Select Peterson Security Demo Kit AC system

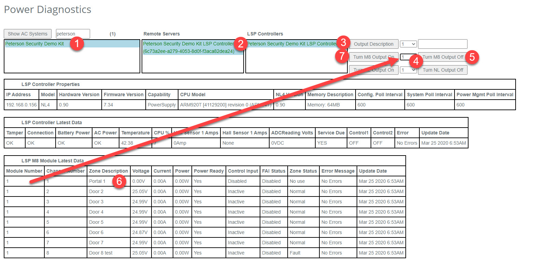click(34, 44)
